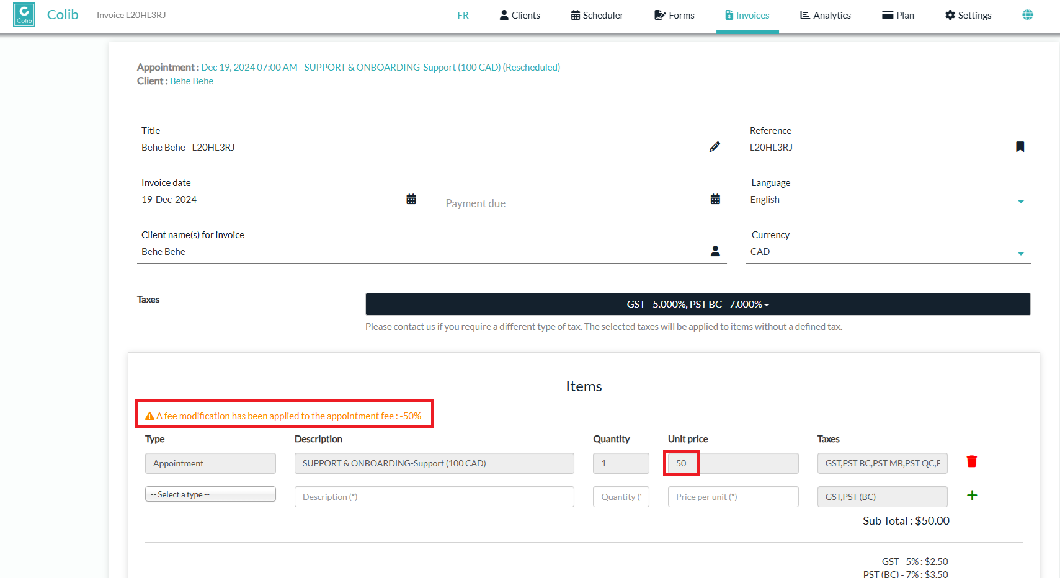
Task: Open the taxes selector on Appointment row
Action: (882, 463)
